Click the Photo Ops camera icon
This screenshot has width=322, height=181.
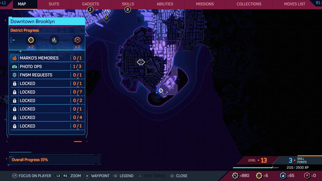(15, 67)
